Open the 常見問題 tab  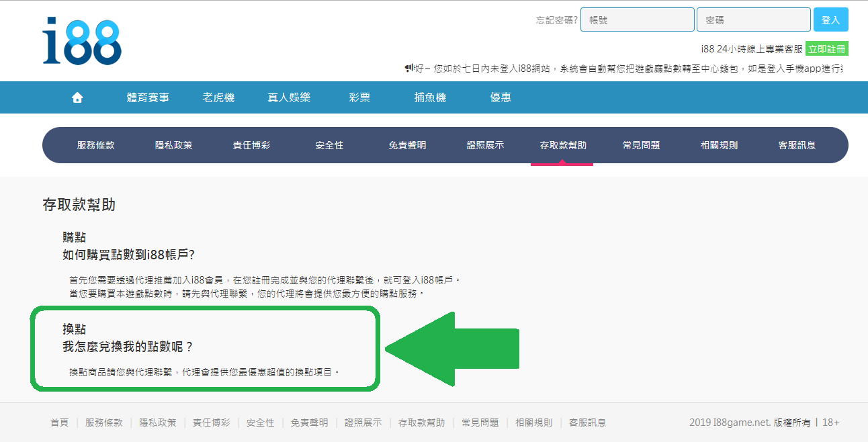pos(641,145)
